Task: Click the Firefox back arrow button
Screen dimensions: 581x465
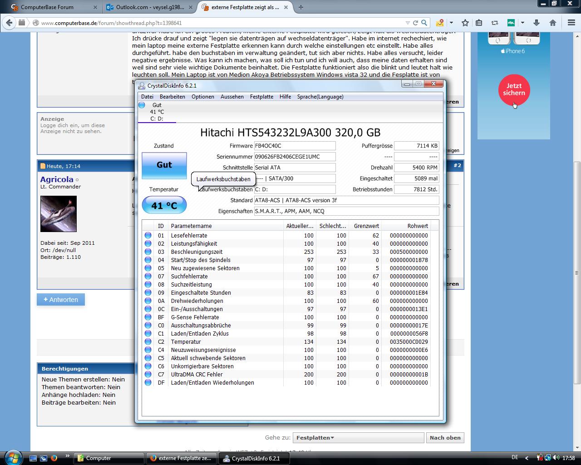Action: pos(9,23)
